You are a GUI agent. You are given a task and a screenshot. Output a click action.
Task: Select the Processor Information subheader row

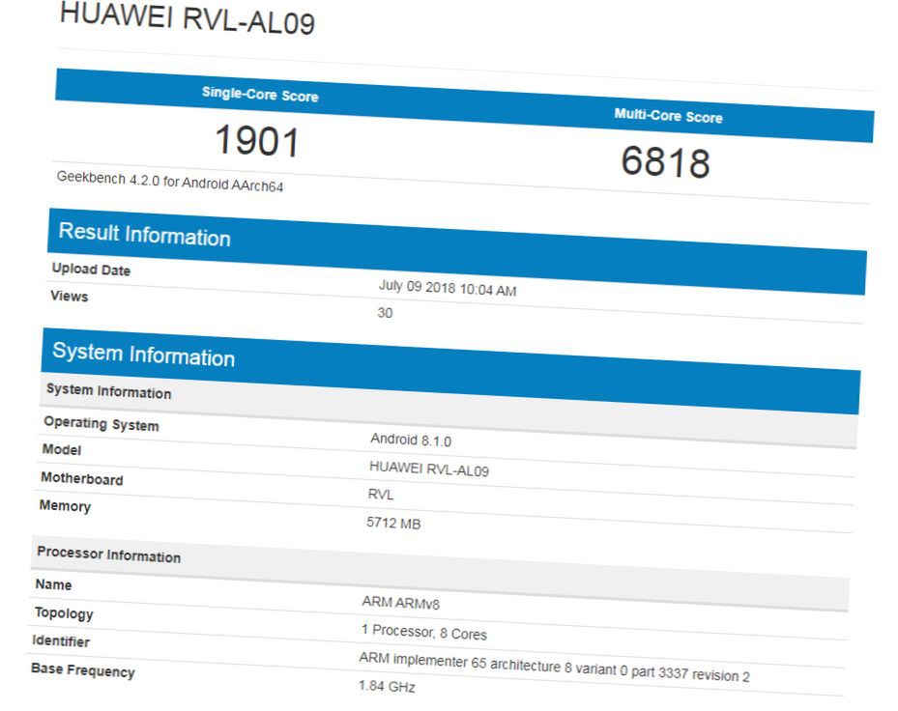440,574
